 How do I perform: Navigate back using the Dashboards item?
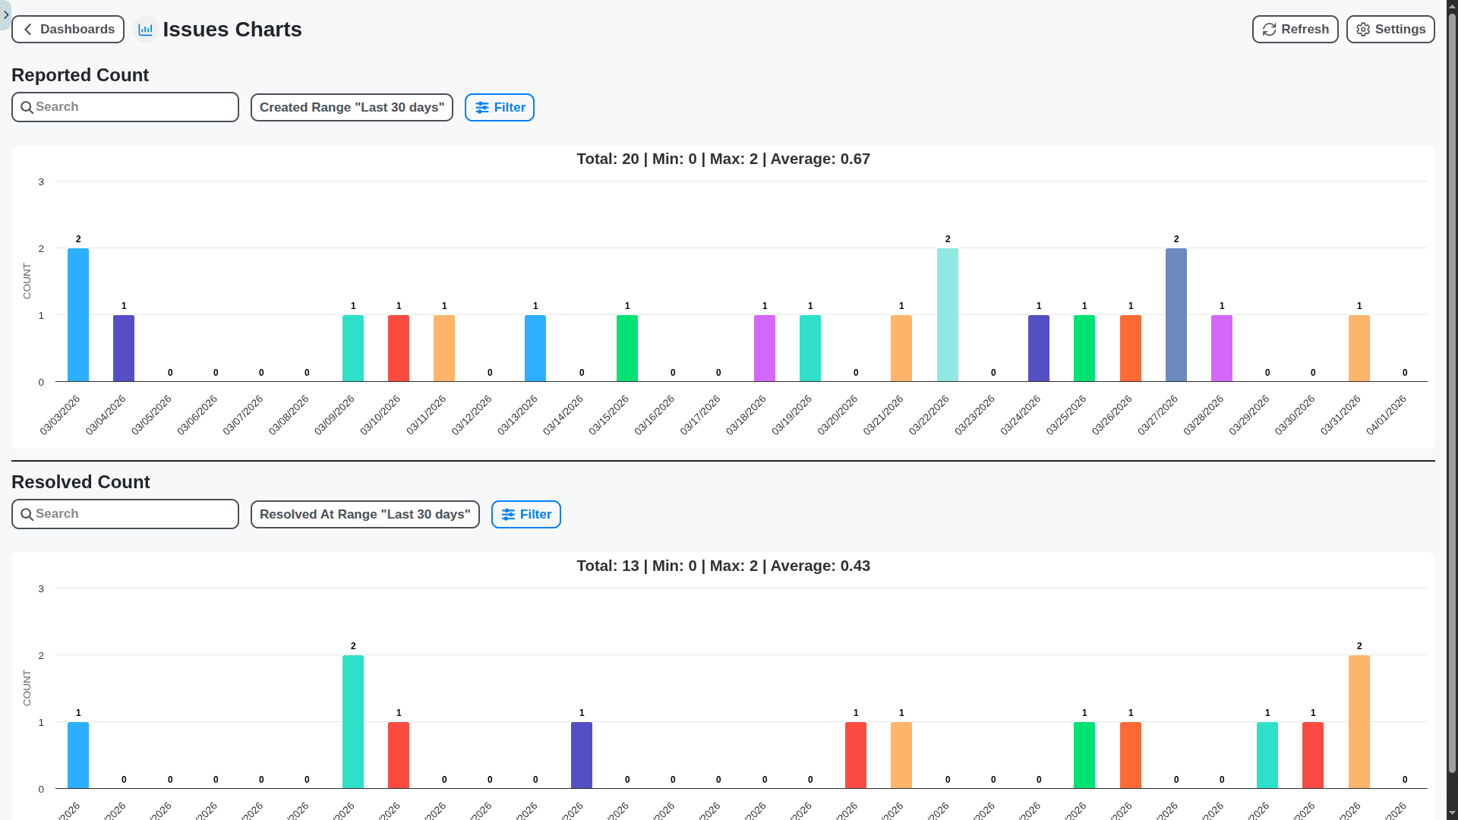[68, 29]
